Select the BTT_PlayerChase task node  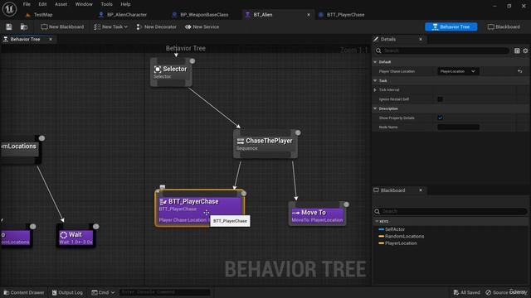point(199,208)
